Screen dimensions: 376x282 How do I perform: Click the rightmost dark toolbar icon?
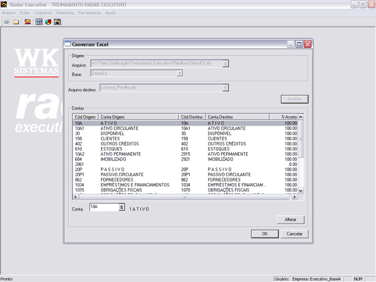(57, 22)
